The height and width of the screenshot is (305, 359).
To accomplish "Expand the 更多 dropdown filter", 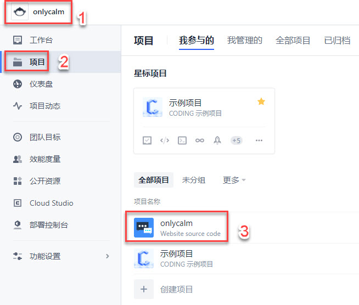I will [234, 180].
